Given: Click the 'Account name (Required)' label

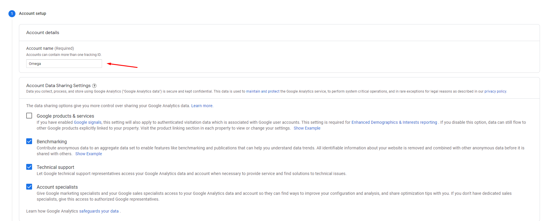Looking at the screenshot, I should (50, 48).
